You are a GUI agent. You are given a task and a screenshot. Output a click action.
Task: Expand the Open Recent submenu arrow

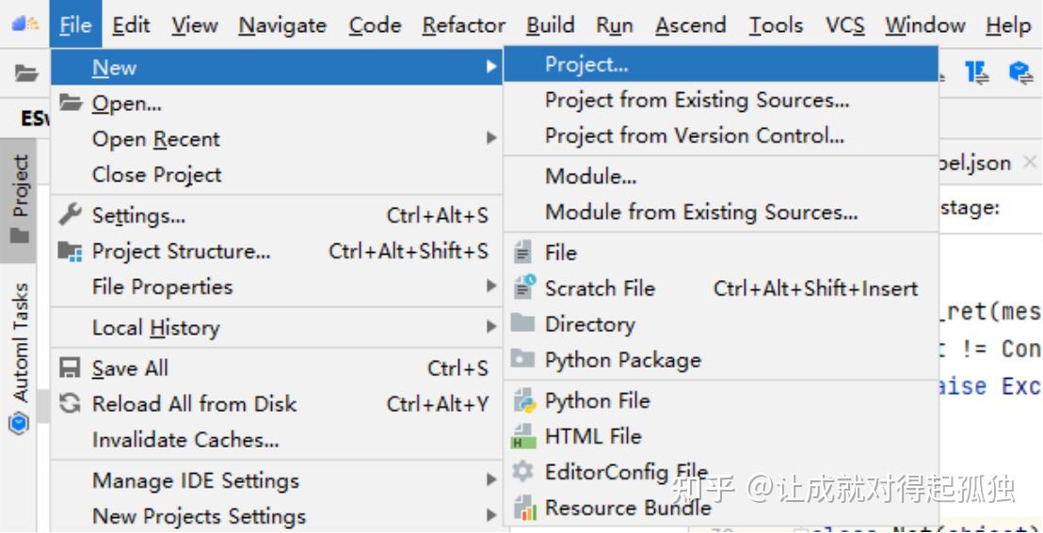coord(491,139)
